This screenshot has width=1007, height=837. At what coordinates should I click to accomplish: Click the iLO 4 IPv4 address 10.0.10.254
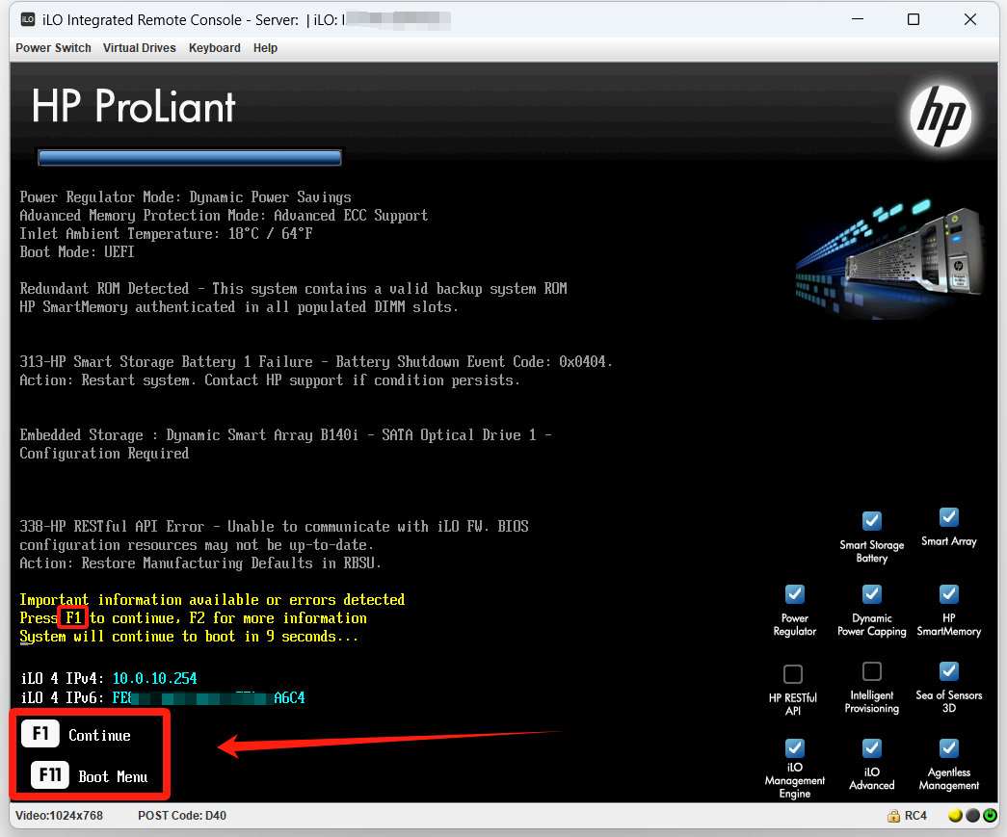(154, 679)
